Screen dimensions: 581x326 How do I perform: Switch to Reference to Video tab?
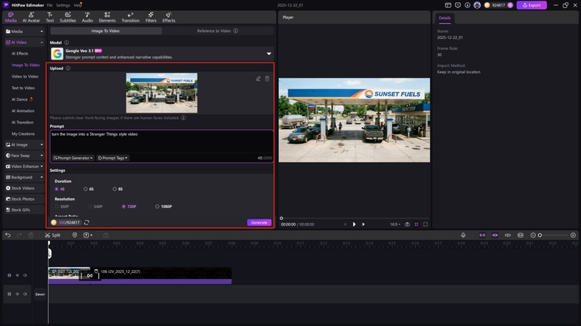point(217,30)
